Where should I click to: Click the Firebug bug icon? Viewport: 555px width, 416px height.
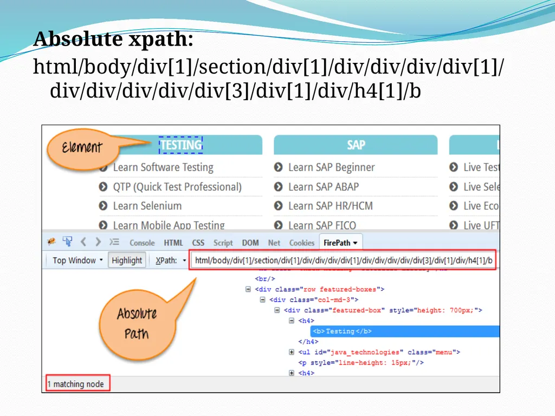tap(51, 242)
